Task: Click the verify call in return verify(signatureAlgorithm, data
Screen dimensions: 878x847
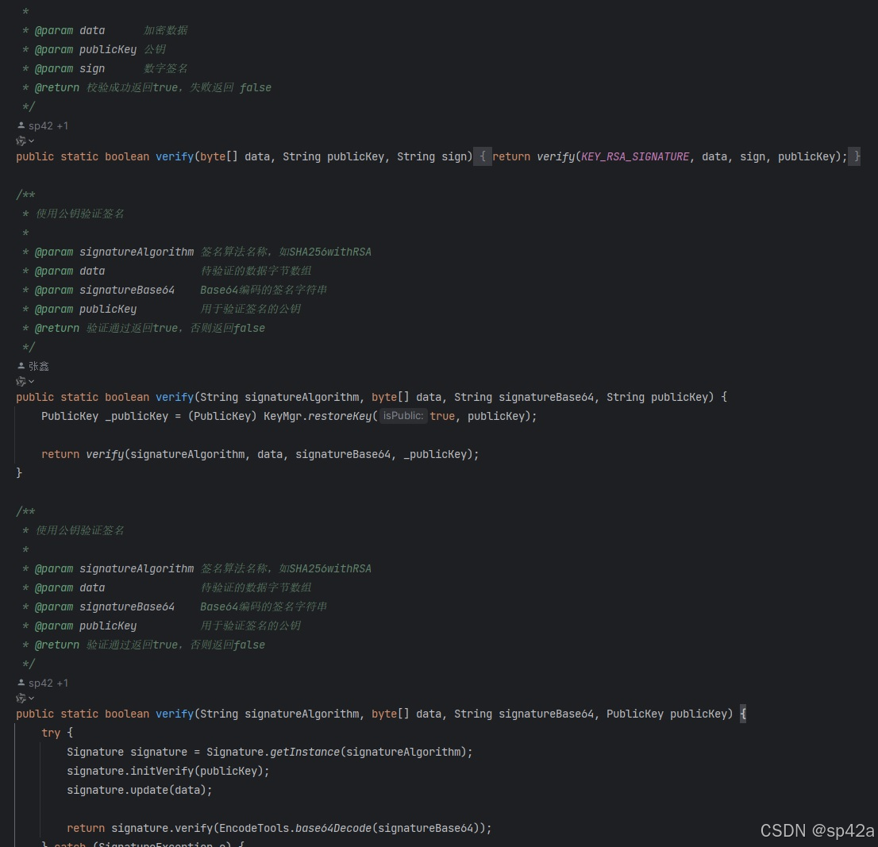Action: point(105,455)
